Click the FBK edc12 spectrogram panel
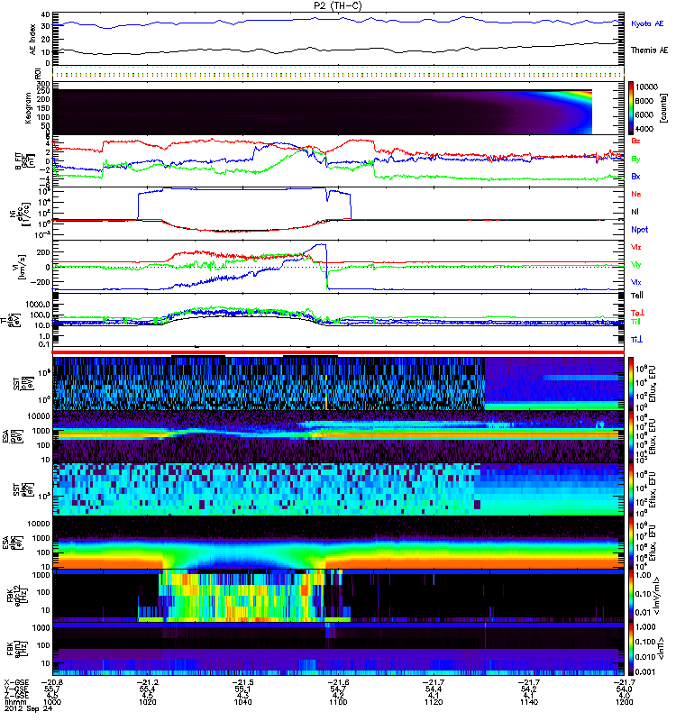The width and height of the screenshot is (676, 721). 338,596
